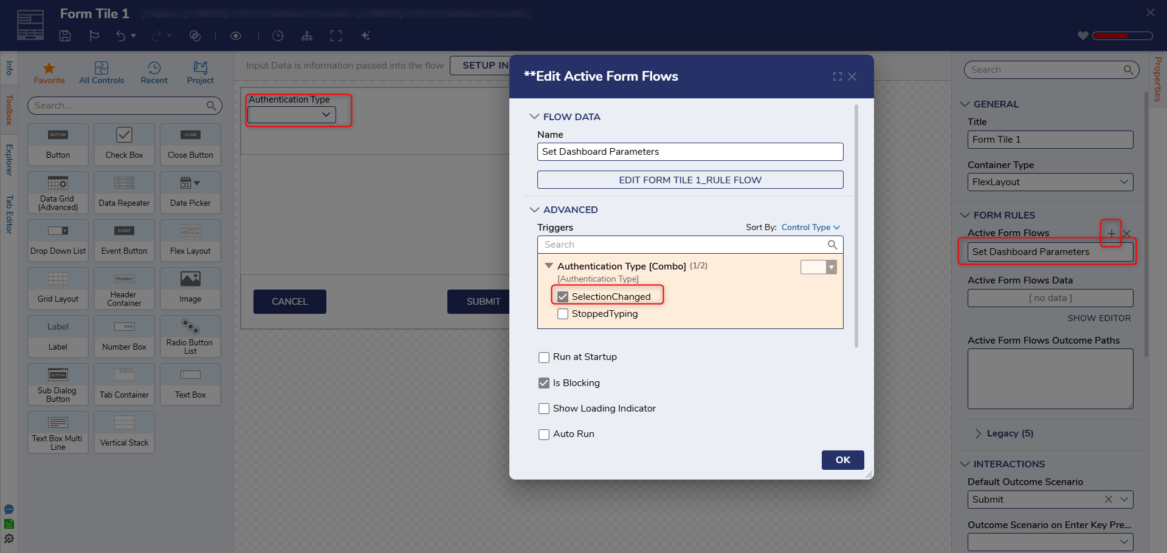The height and width of the screenshot is (553, 1167).
Task: Uncheck the SelectionChanged trigger
Action: tap(563, 297)
